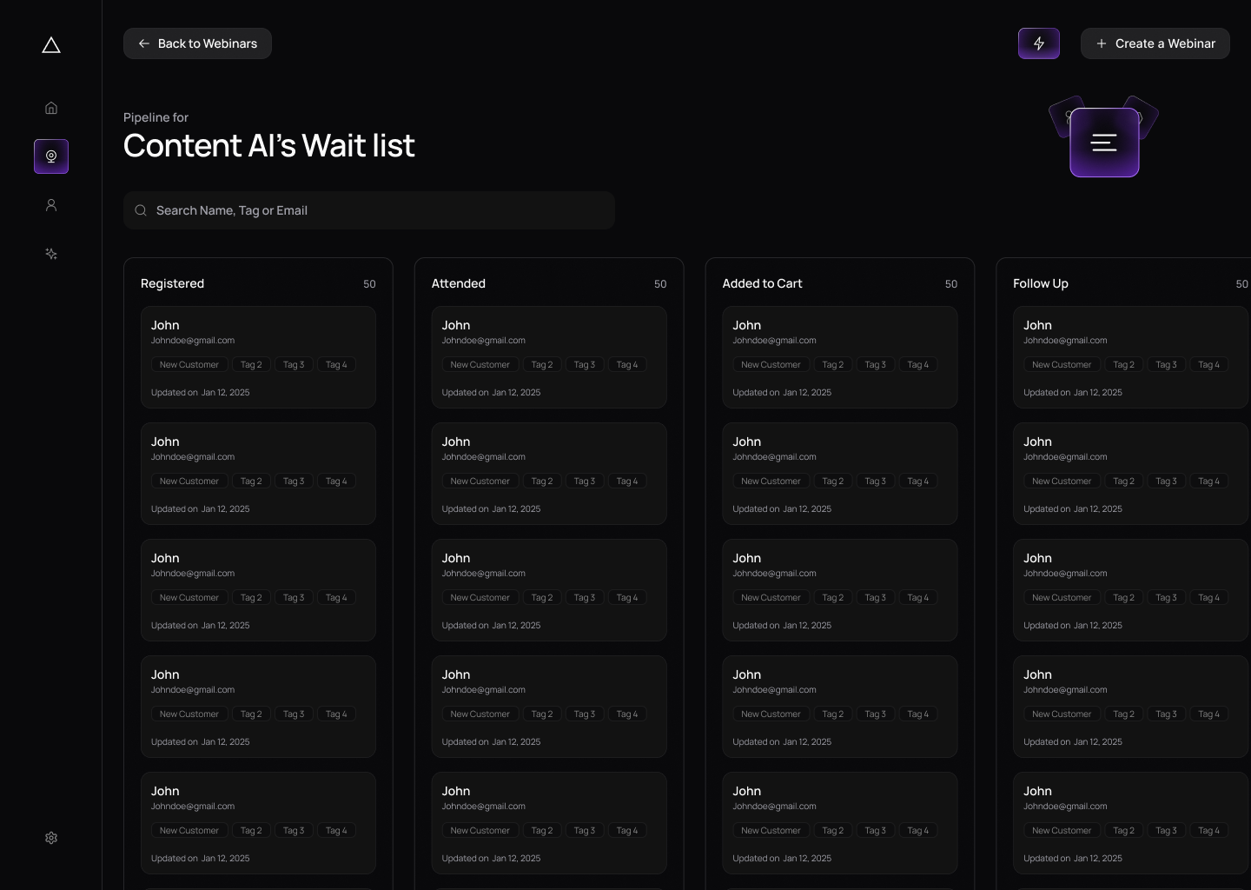Click the triangle logo in the sidebar
This screenshot has width=1251, height=890.
tap(51, 45)
